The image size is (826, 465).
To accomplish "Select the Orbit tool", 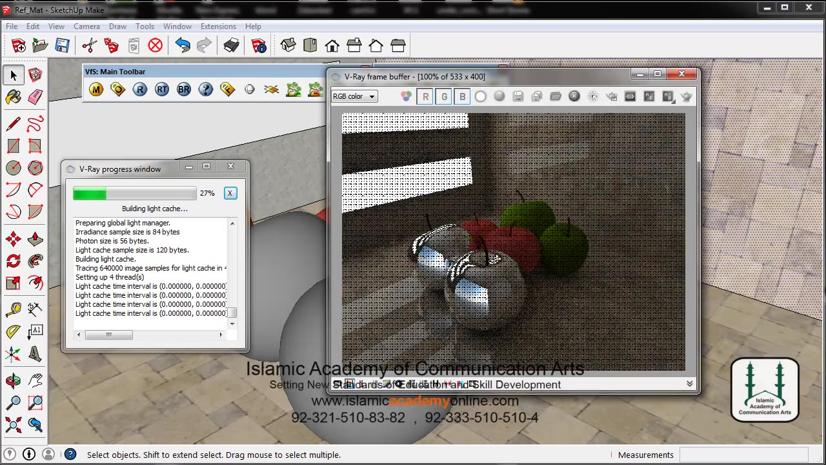I will point(14,381).
